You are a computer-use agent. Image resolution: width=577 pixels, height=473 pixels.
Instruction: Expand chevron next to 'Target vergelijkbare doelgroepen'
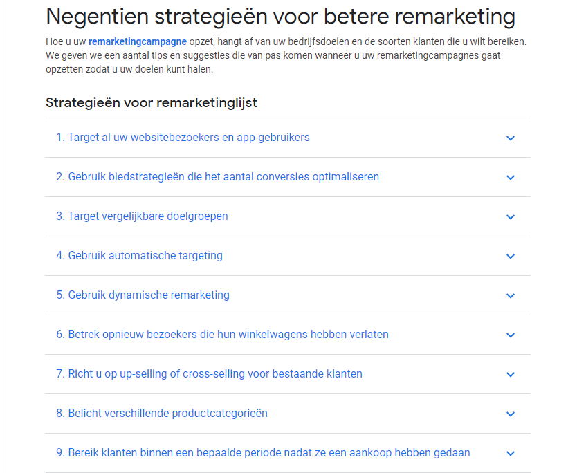511,217
